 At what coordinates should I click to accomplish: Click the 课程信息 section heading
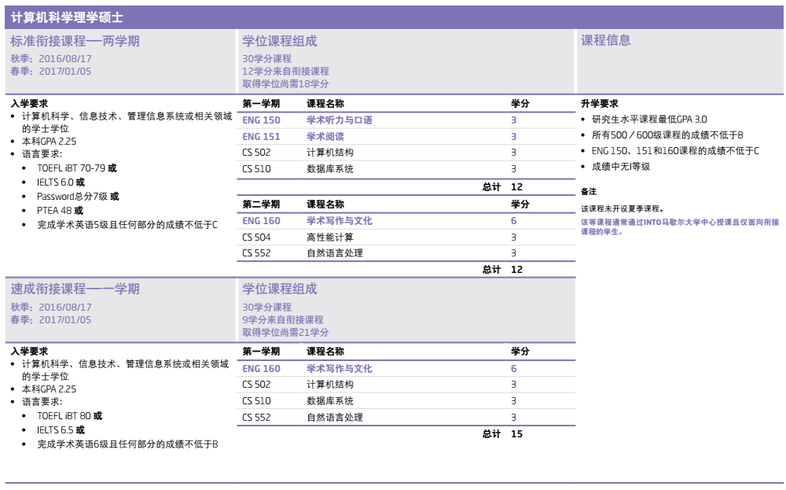pos(605,41)
